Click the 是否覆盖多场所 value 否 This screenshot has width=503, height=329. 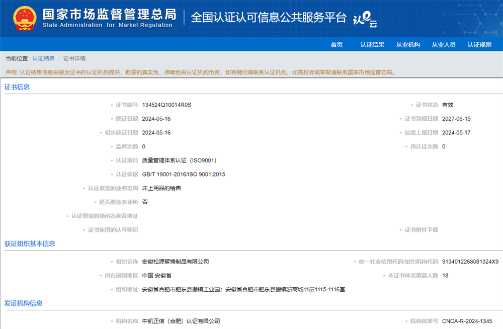[x=145, y=202]
